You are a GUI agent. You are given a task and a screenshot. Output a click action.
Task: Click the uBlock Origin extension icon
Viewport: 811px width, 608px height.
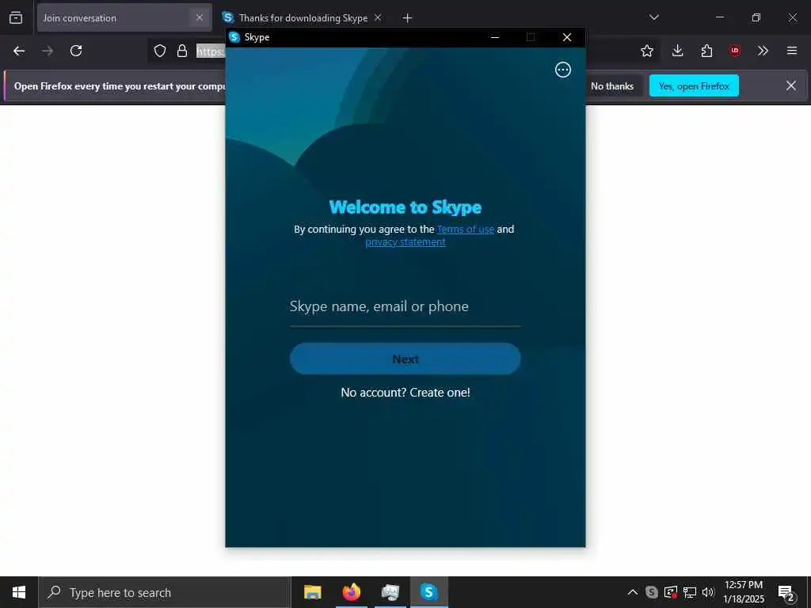(735, 51)
